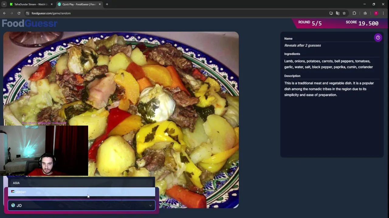
Task: Bookmark this tab with the star icon
Action: tap(344, 13)
